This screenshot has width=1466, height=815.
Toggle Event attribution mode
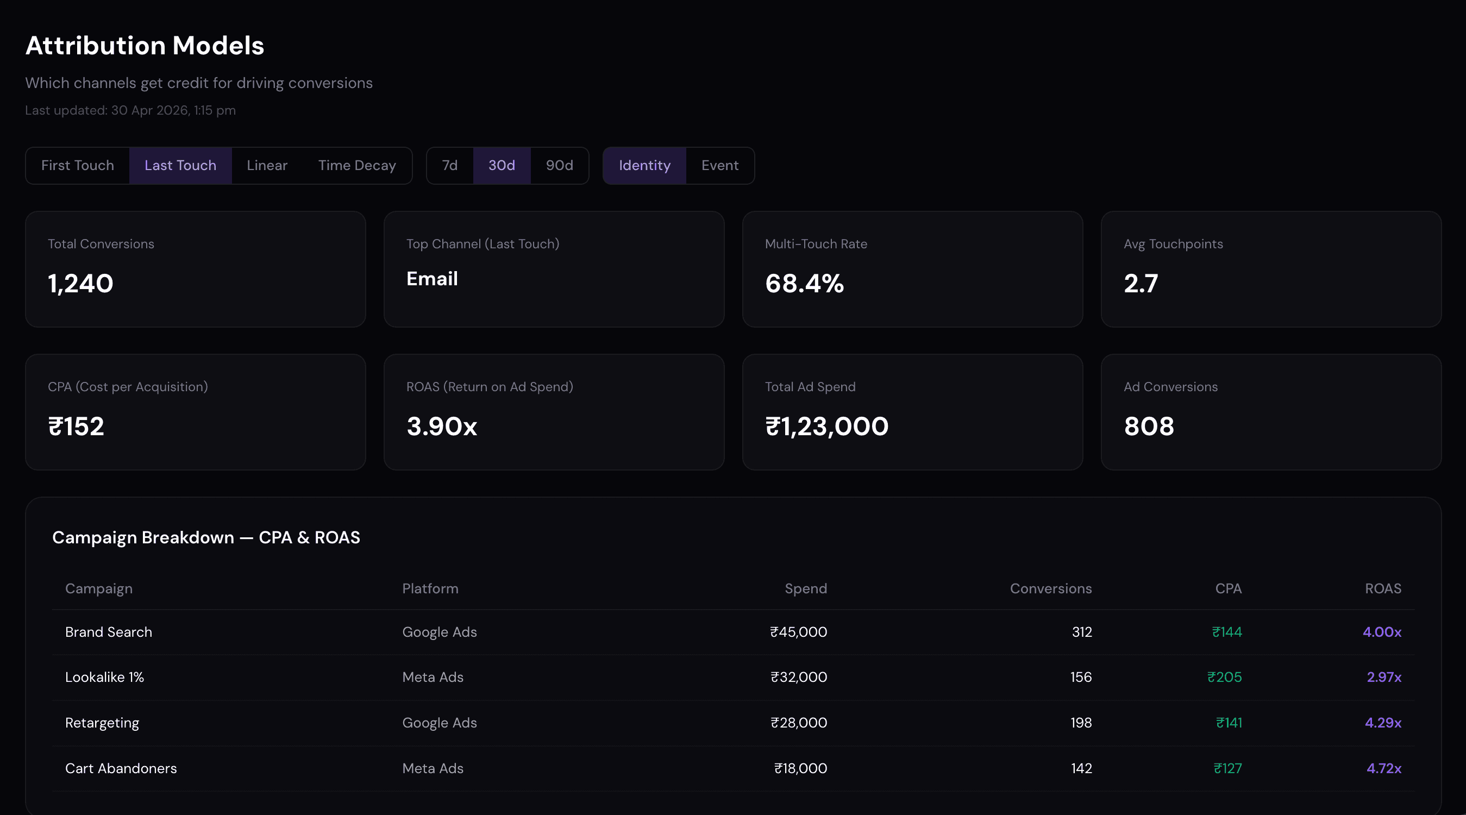pos(720,166)
